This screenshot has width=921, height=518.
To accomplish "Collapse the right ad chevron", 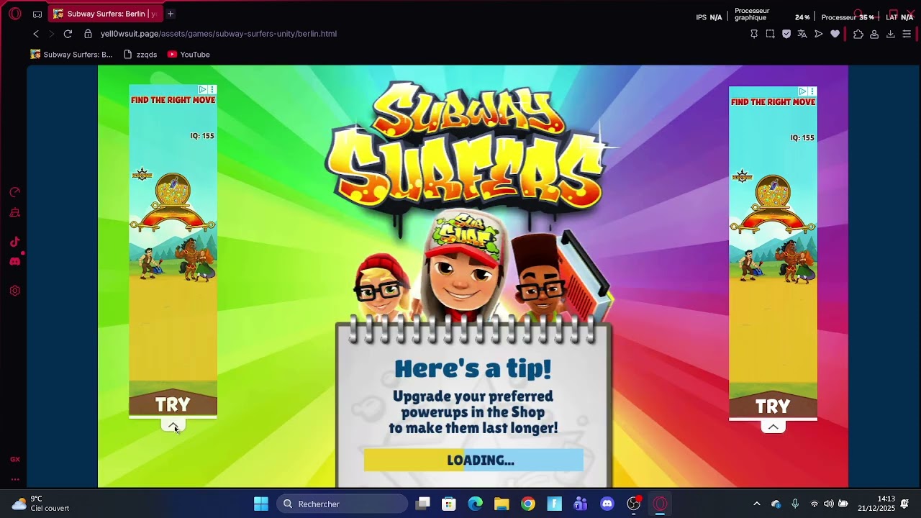I will 773,427.
